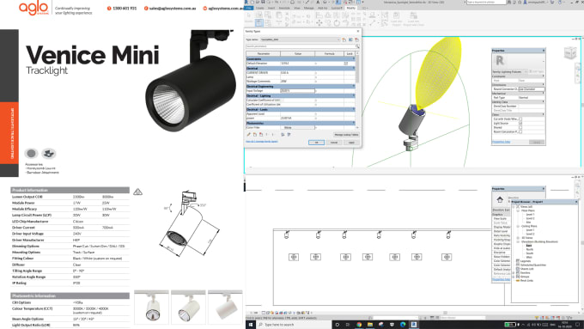This screenshot has height=329, width=584.
Task: Click the Manage Lookup Tables button
Action: (x=346, y=135)
